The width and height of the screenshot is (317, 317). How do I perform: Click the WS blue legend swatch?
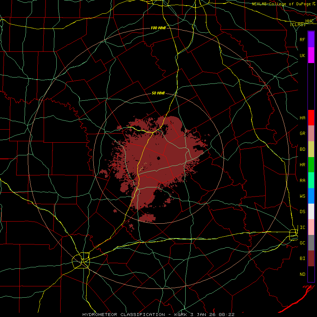311,196
